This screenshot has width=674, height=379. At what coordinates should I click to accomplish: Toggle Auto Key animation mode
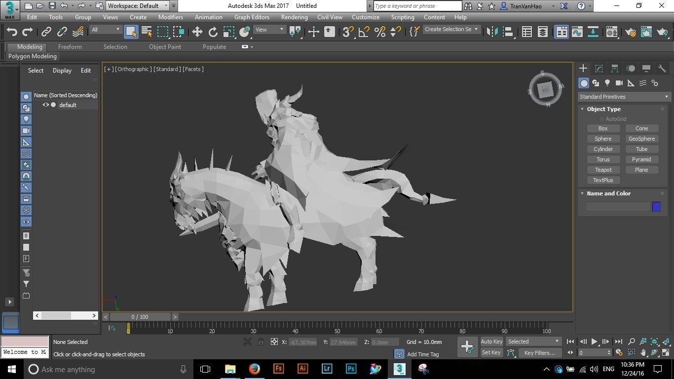click(x=491, y=341)
